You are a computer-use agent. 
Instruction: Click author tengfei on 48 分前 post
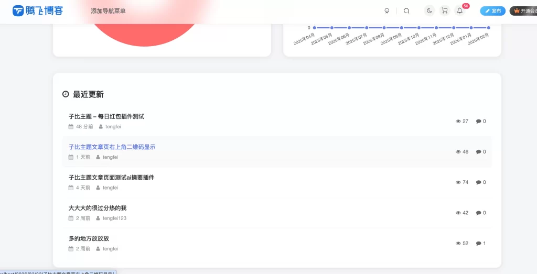[x=113, y=127]
